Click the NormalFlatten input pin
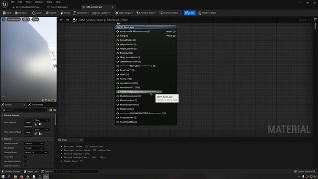This screenshot has height=179, width=318. pos(118,40)
